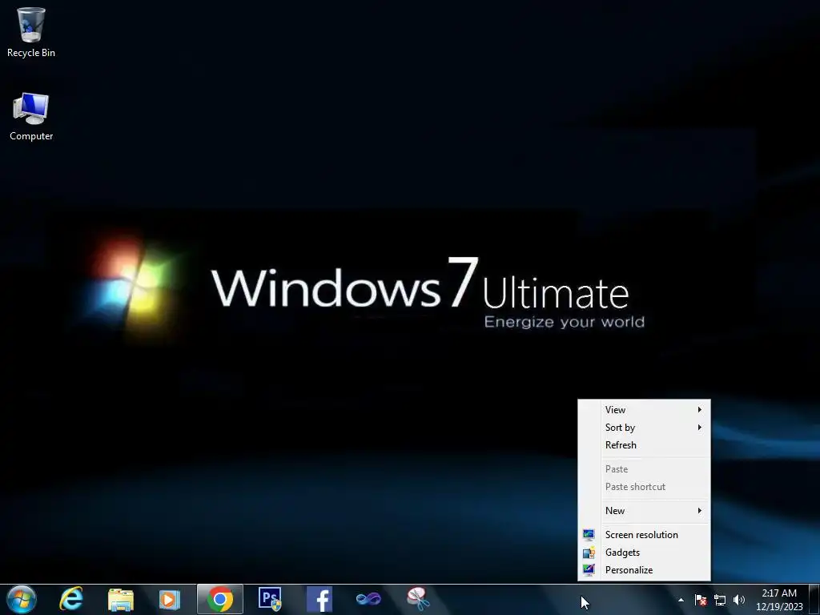The width and height of the screenshot is (820, 615).
Task: Click the New submenu arrow
Action: tap(699, 510)
